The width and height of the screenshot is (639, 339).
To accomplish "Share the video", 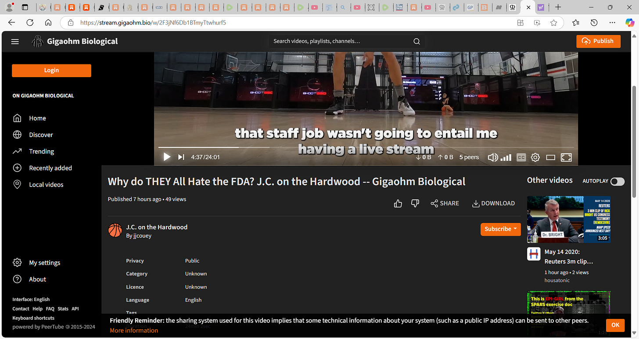I will pyautogui.click(x=445, y=203).
